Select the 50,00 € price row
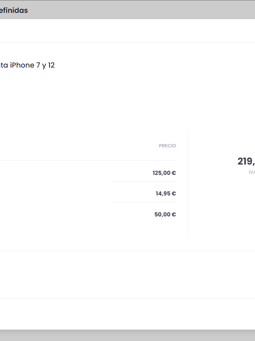255x341 pixels. pyautogui.click(x=165, y=215)
